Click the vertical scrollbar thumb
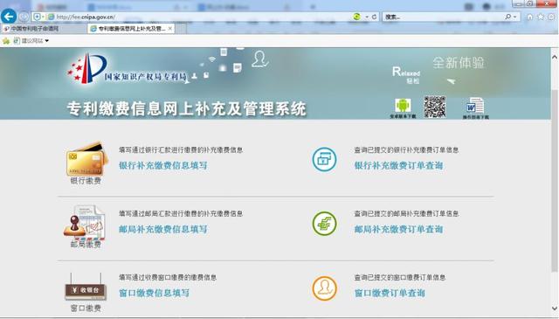This screenshot has width=559, height=319. pyautogui.click(x=555, y=181)
